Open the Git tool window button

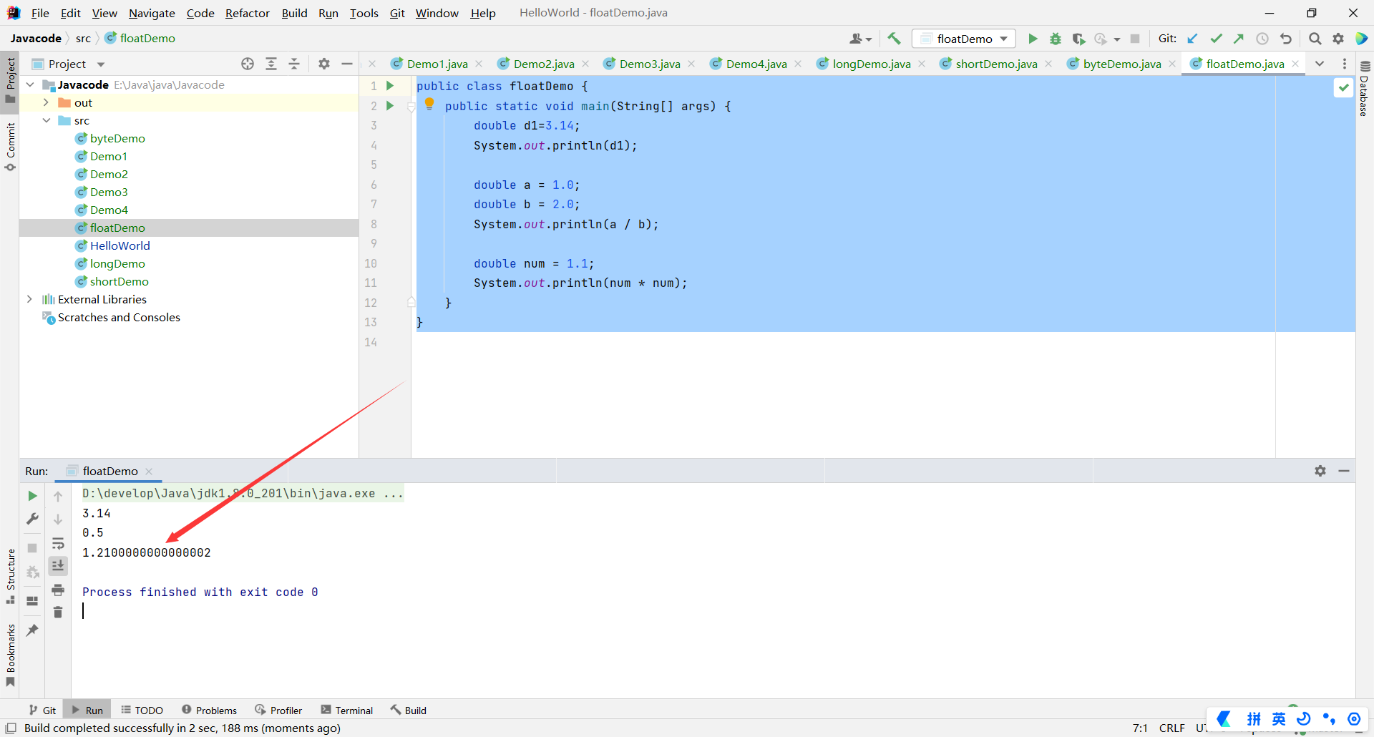point(42,710)
